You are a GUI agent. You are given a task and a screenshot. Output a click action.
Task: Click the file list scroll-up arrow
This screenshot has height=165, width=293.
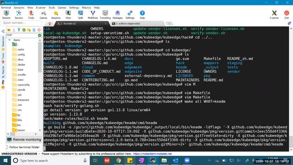coord(40,40)
